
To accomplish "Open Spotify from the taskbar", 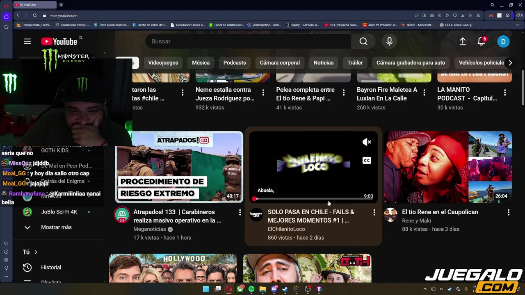I will [x=251, y=289].
